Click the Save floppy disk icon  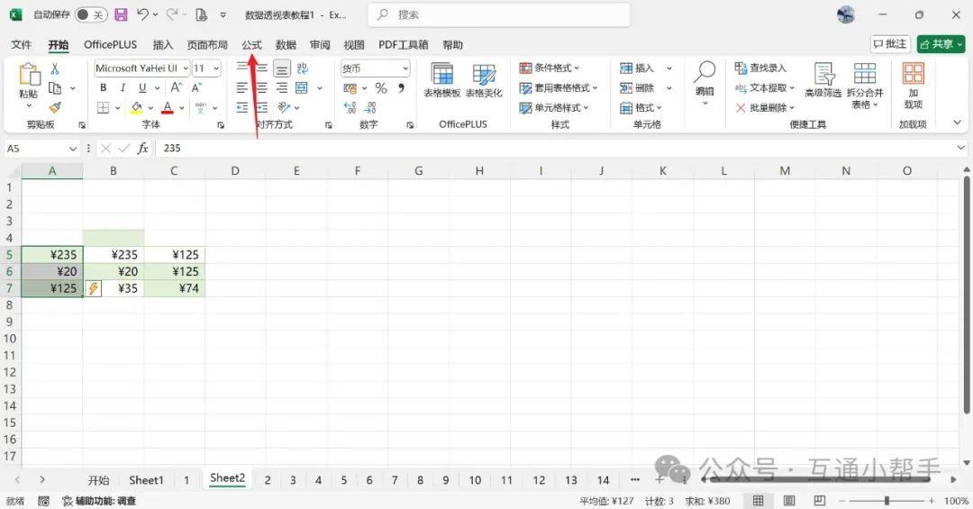click(x=121, y=15)
